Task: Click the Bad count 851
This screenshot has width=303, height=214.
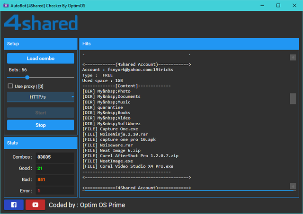Action: [41, 180]
